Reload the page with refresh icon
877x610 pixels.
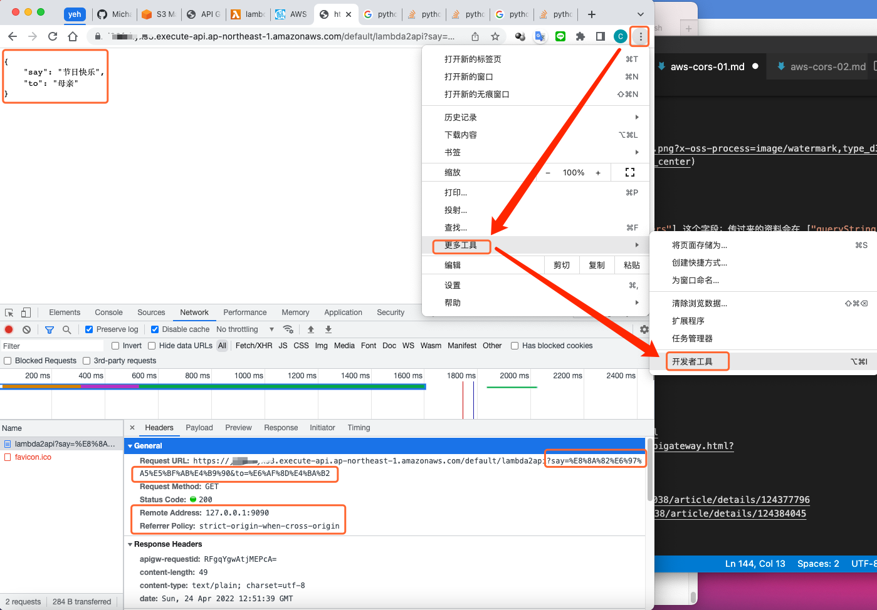pos(53,36)
